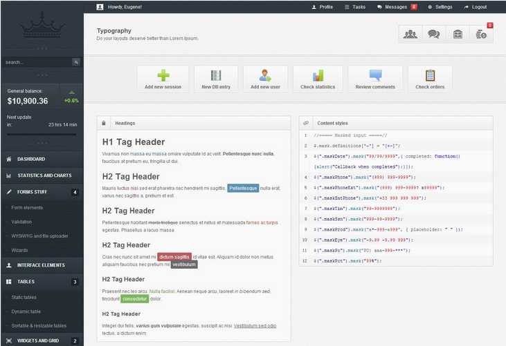
Task: Click the dark vestibulum label
Action: coord(184,265)
